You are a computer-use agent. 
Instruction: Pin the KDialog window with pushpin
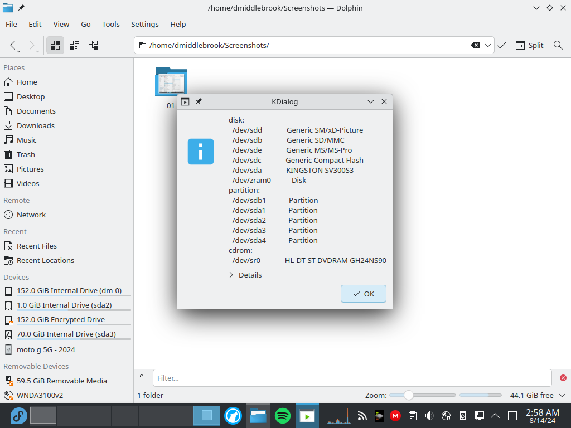pos(199,101)
